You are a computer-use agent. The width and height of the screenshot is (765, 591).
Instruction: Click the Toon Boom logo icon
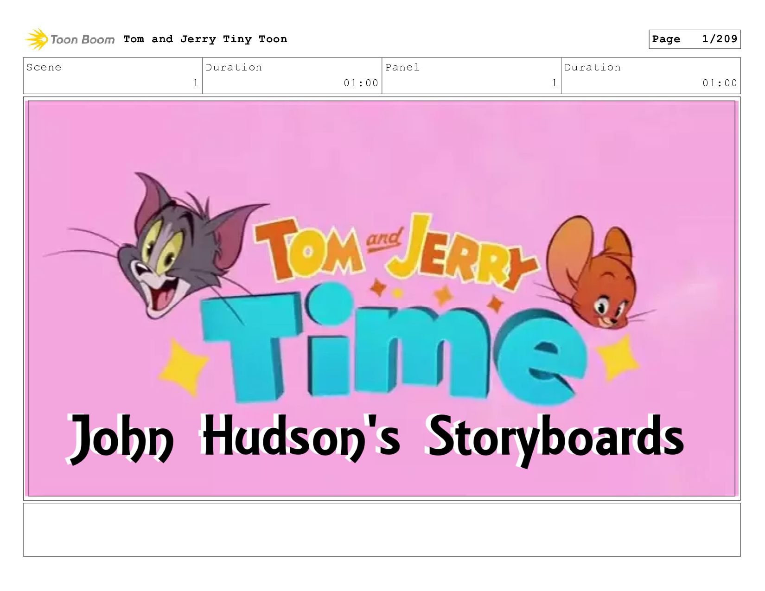pyautogui.click(x=37, y=39)
